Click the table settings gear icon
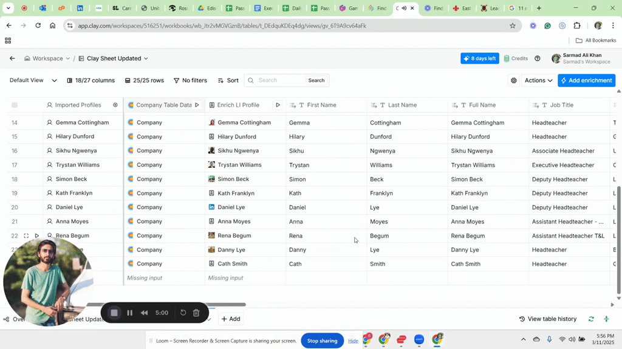 pos(514,81)
